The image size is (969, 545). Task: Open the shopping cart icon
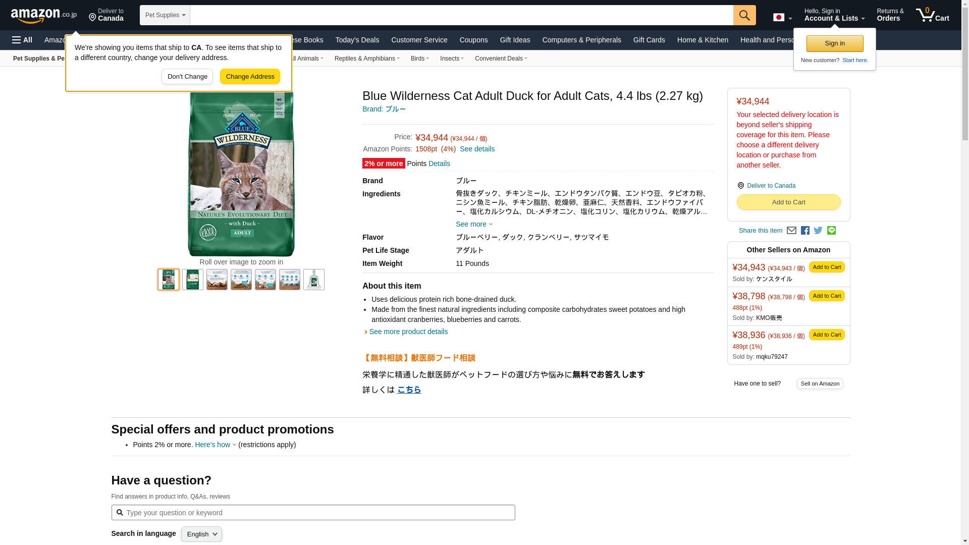pos(932,15)
